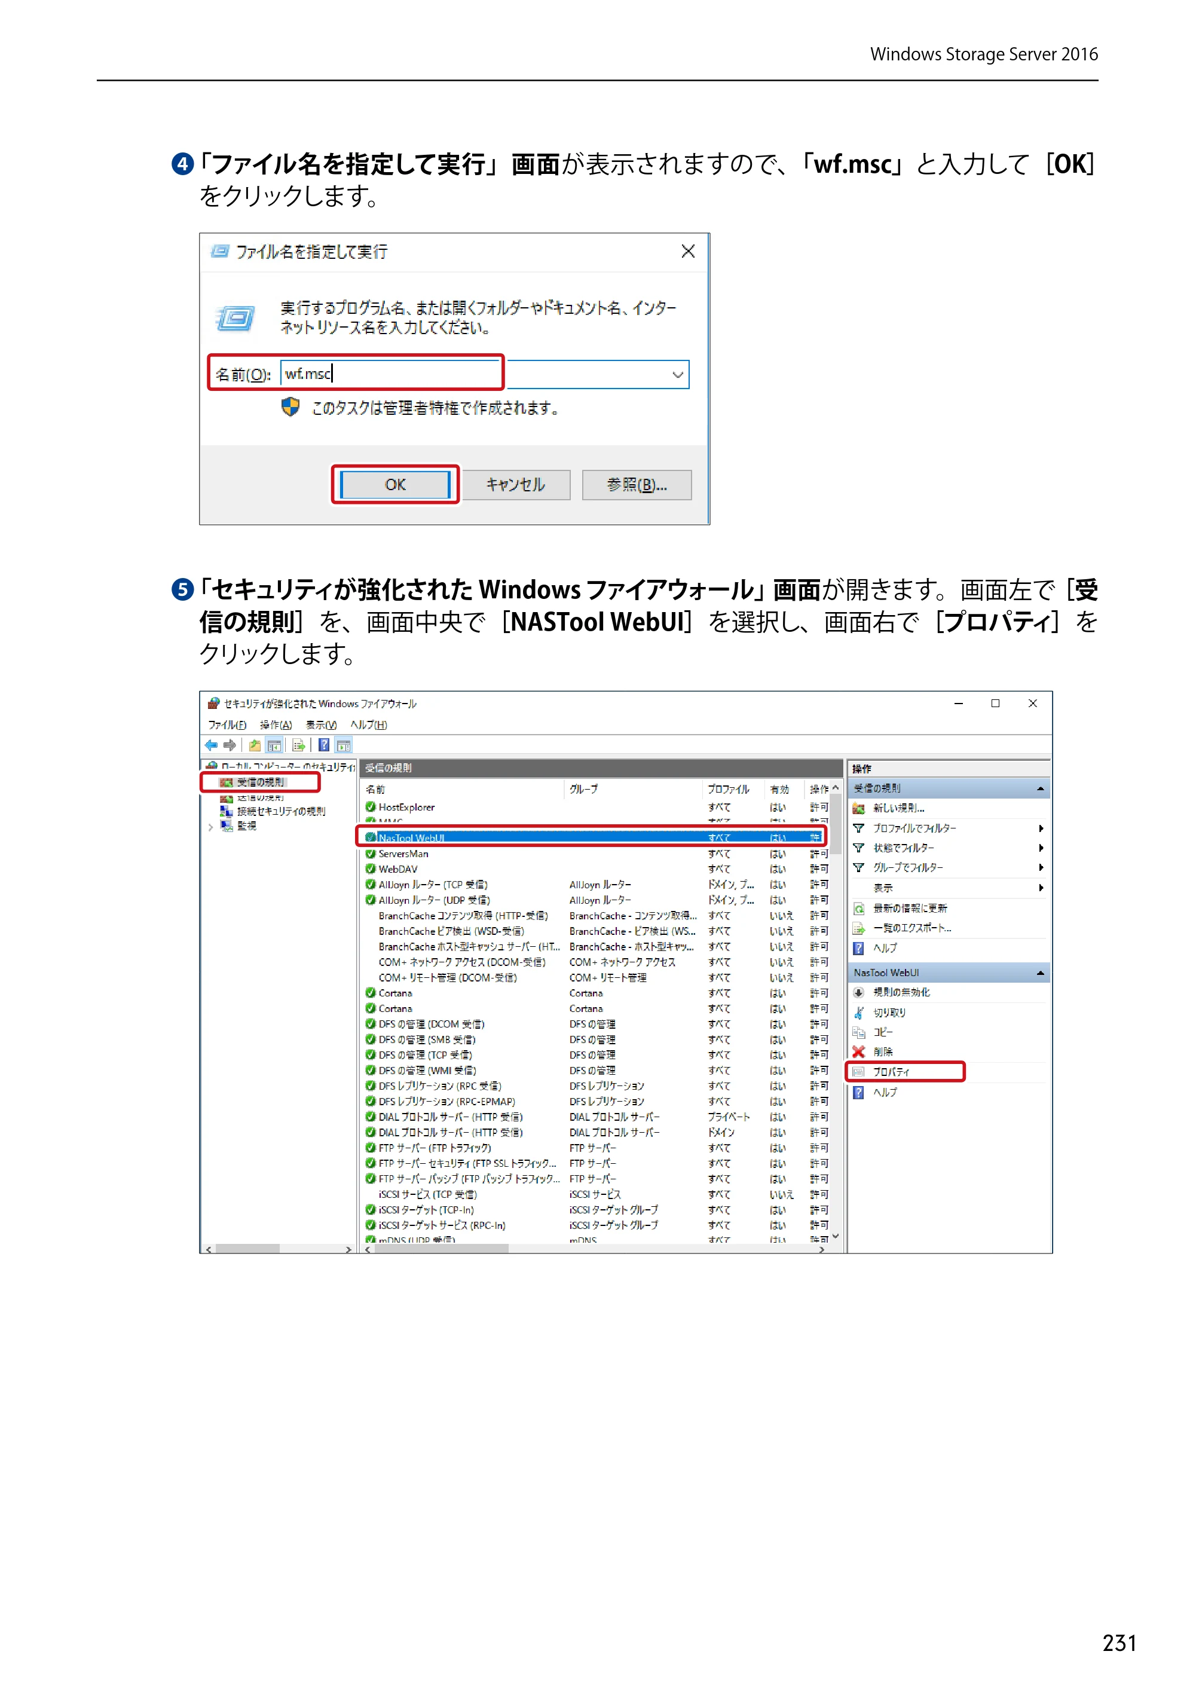Image resolution: width=1196 pixels, height=1691 pixels.
Task: Select 接続セキュリティの規則 in the left tree
Action: click(x=280, y=811)
